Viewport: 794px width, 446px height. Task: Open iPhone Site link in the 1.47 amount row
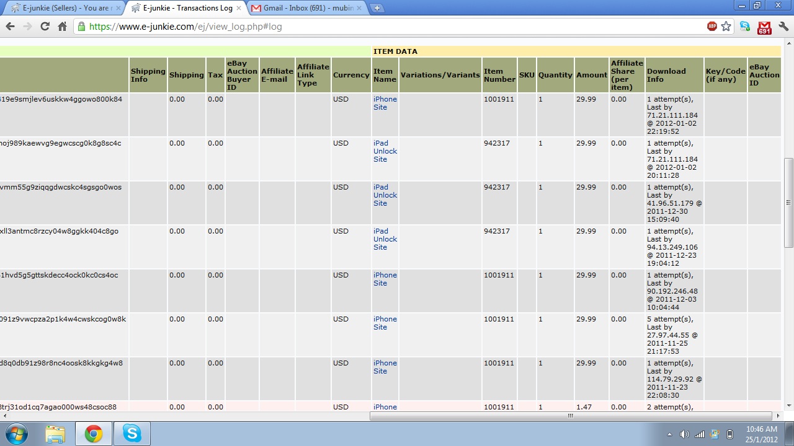pyautogui.click(x=385, y=407)
